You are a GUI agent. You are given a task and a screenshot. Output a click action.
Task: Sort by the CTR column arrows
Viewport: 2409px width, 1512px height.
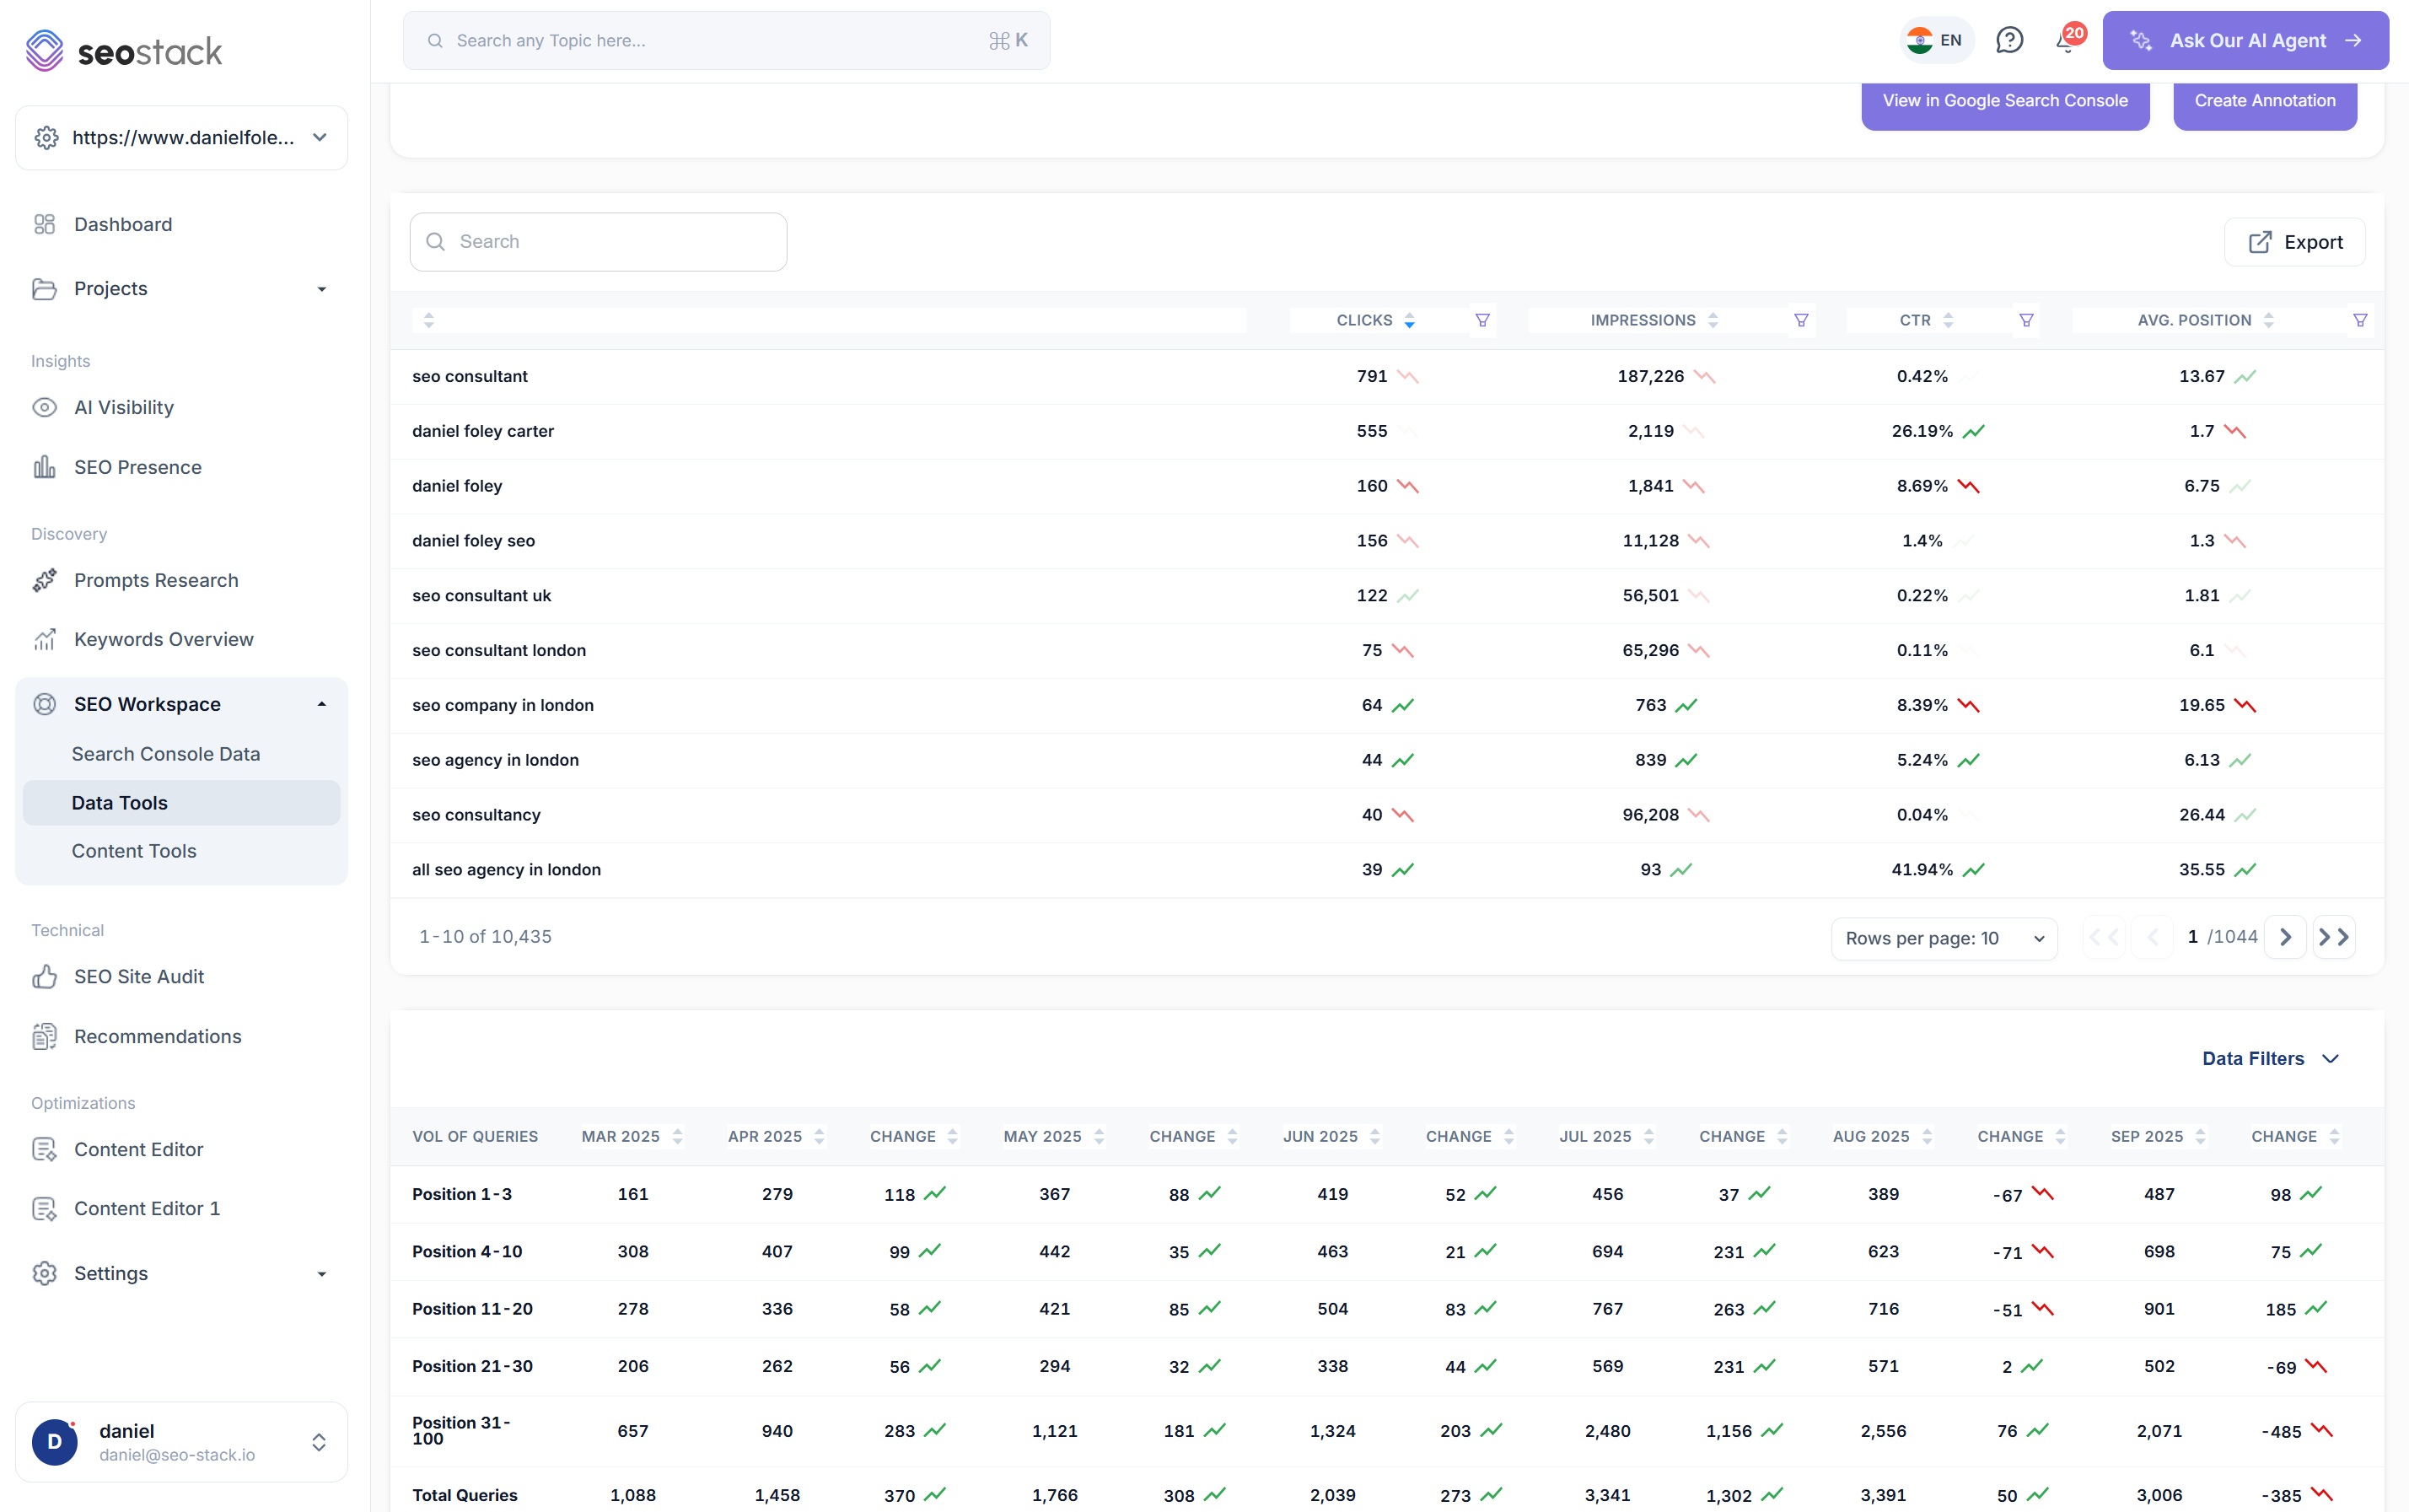[x=1948, y=320]
